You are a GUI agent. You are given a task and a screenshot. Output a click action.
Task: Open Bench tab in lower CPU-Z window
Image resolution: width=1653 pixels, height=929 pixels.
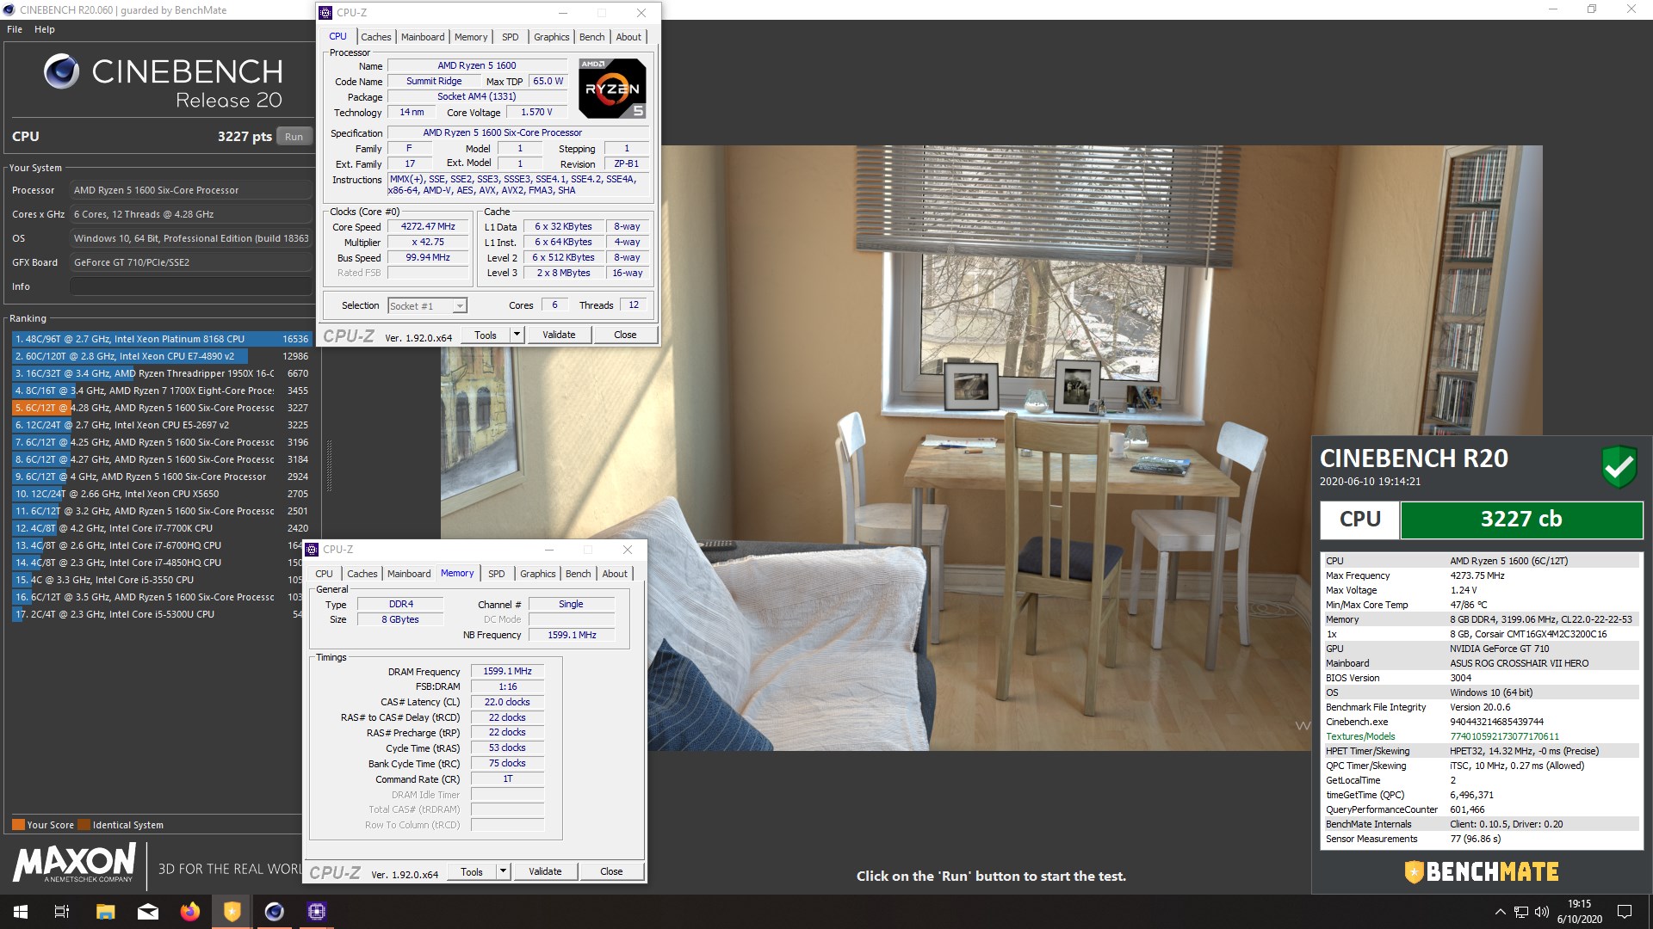(578, 574)
